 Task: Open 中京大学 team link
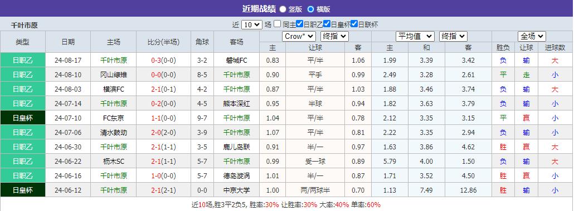(x=236, y=190)
